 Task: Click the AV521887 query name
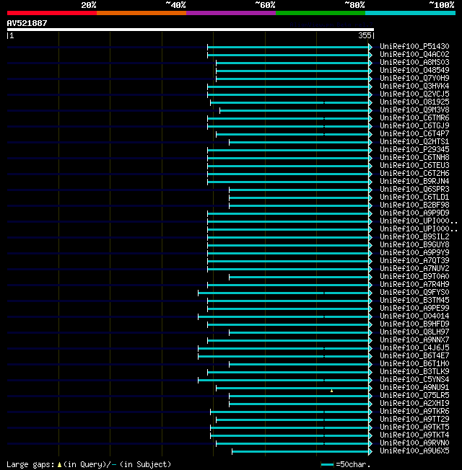click(27, 23)
